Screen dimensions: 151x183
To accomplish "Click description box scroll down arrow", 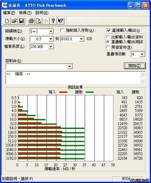I will point(143,81).
